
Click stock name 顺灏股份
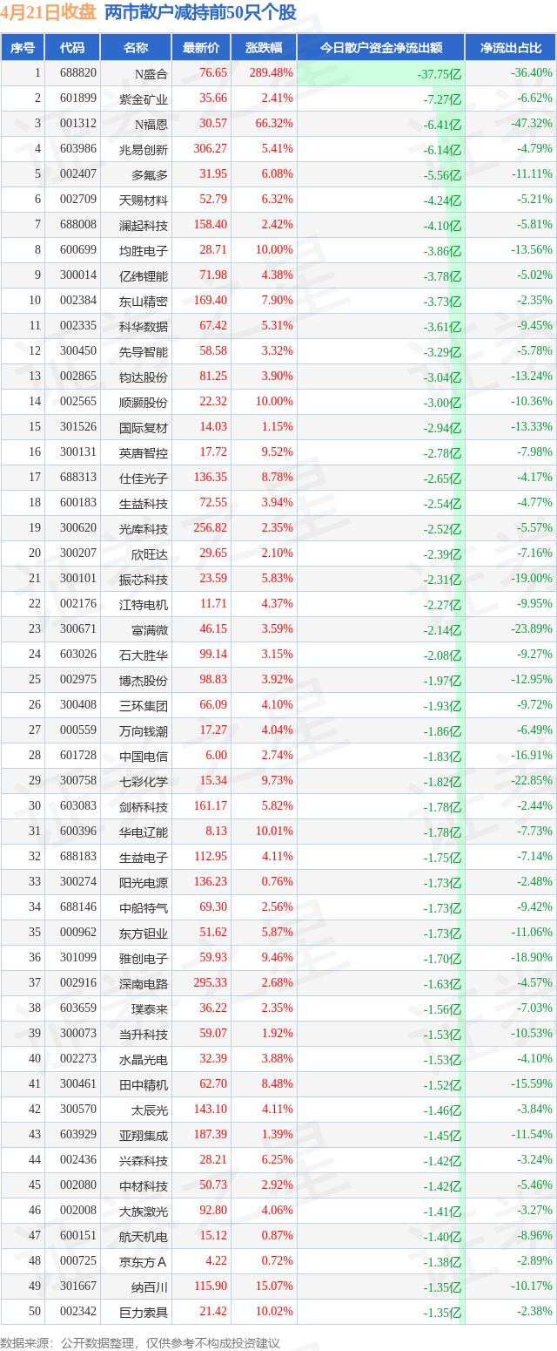tap(144, 402)
